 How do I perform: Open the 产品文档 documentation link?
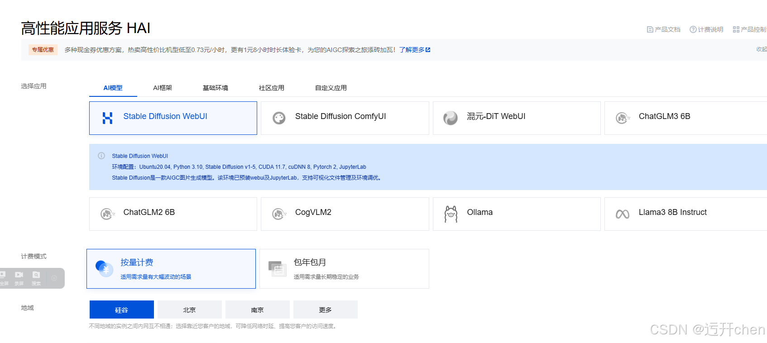[664, 29]
